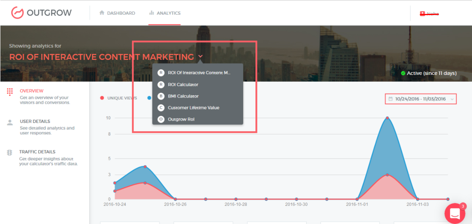Click the R badge beside ROI Calculator
The image size is (472, 224).
[x=161, y=84]
